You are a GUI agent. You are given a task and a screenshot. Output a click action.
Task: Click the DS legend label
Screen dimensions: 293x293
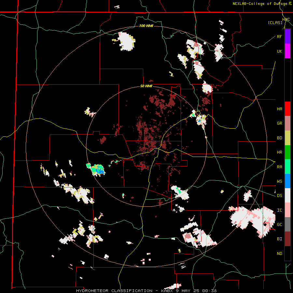click(279, 195)
